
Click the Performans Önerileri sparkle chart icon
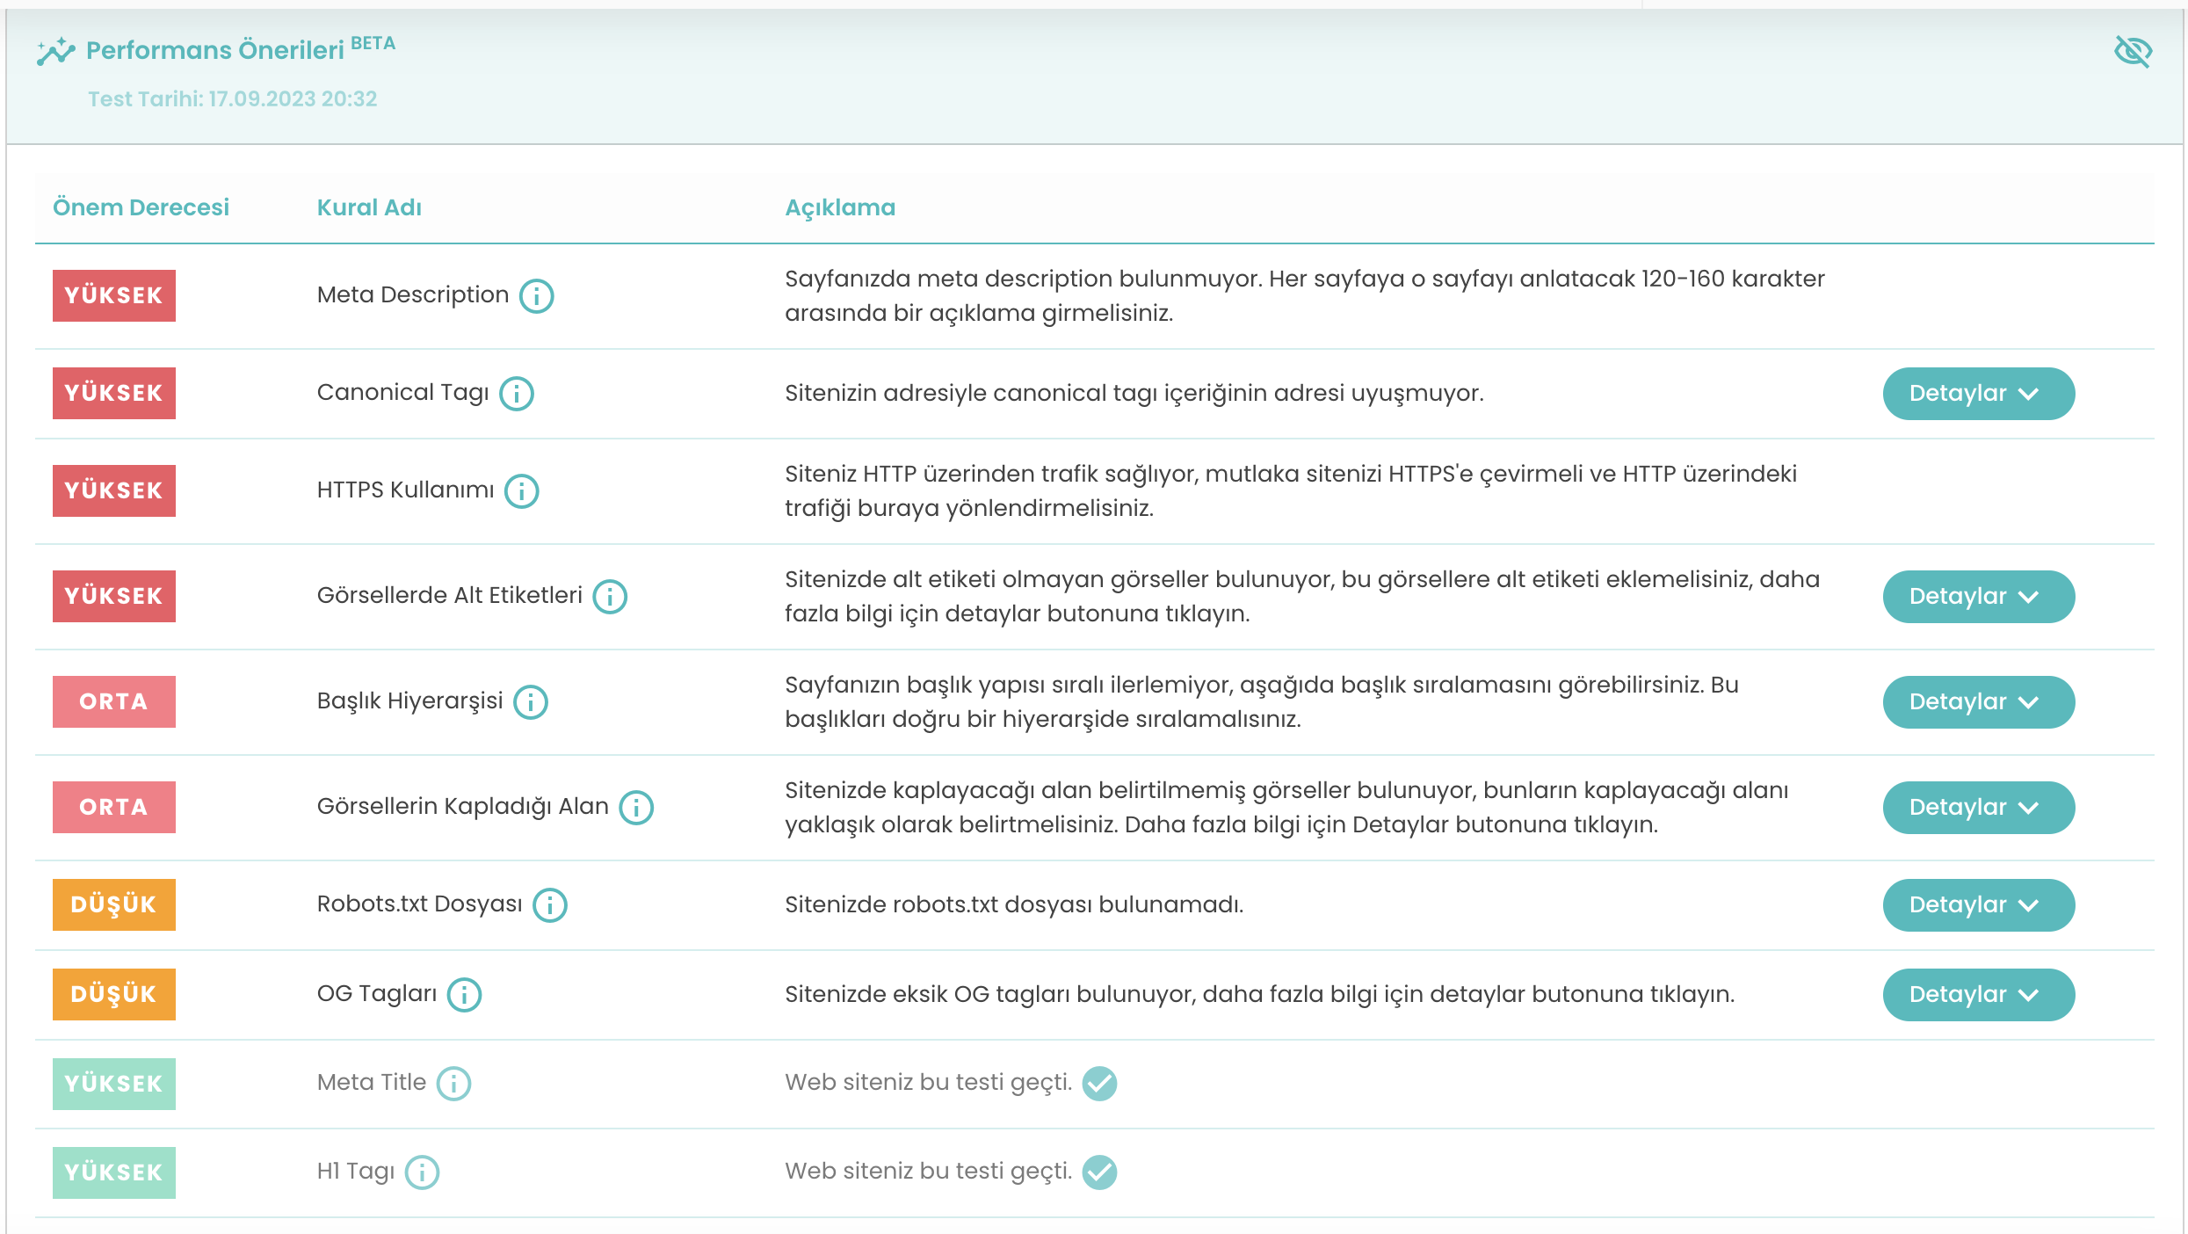[55, 51]
